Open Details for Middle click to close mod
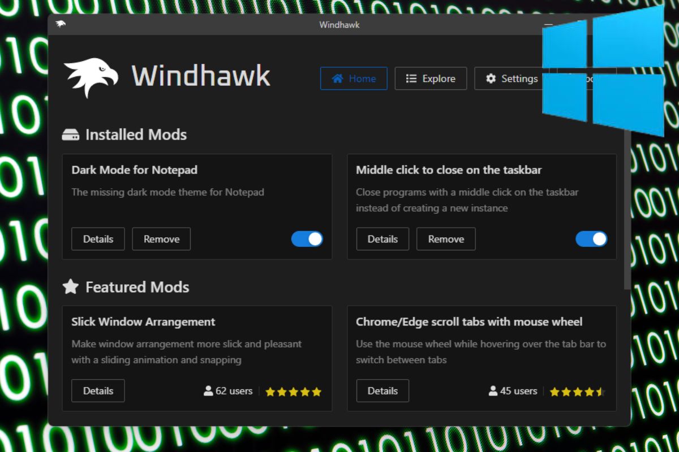The height and width of the screenshot is (452, 679). point(383,239)
